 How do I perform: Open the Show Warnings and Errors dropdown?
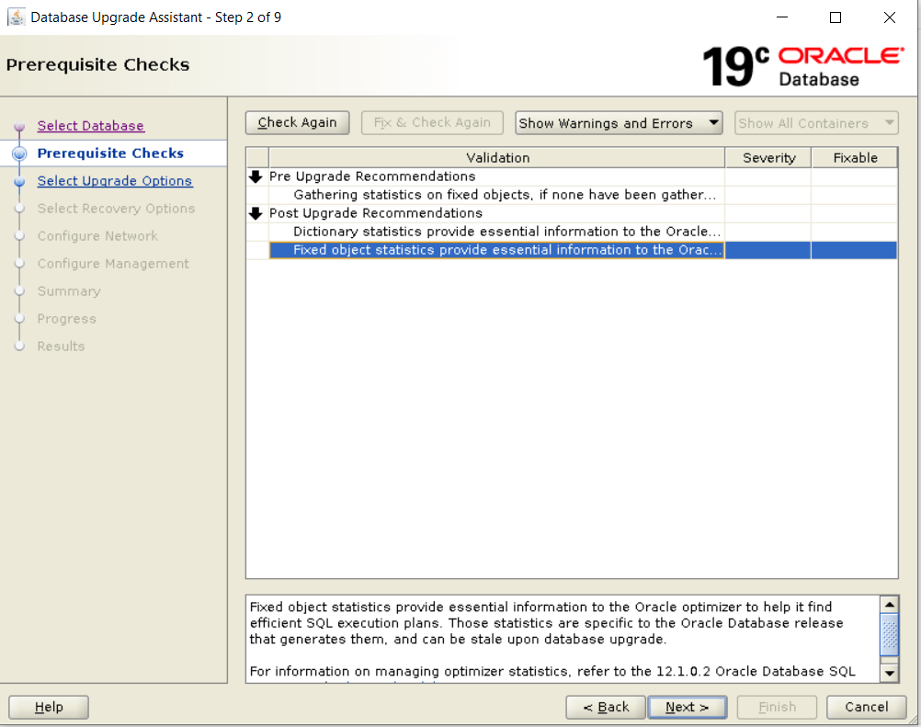click(x=619, y=123)
